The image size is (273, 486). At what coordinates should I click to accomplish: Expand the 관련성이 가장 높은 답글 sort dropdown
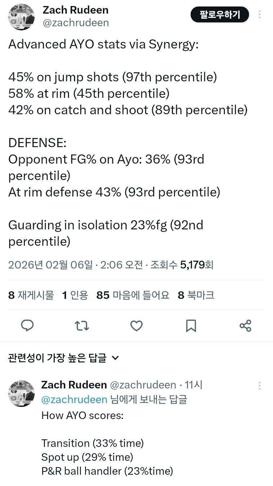point(58,358)
